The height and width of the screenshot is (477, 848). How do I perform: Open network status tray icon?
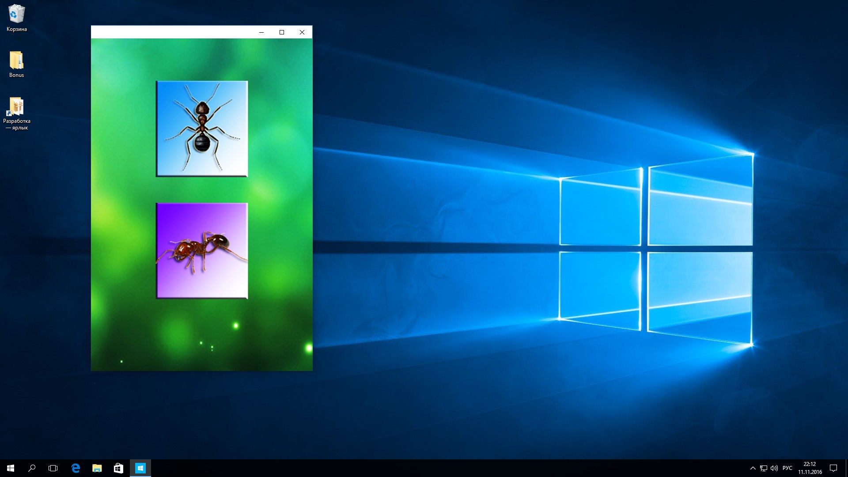coord(763,468)
